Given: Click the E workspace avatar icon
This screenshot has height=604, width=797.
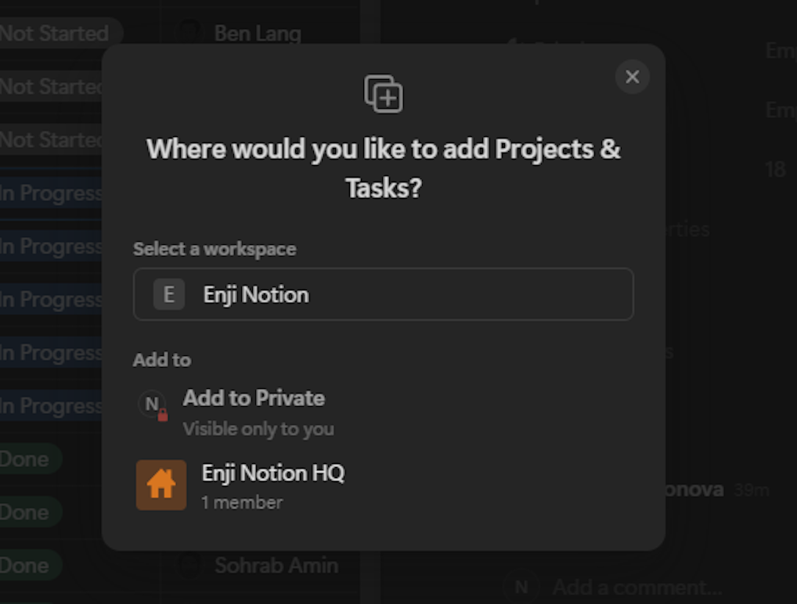Looking at the screenshot, I should (169, 294).
